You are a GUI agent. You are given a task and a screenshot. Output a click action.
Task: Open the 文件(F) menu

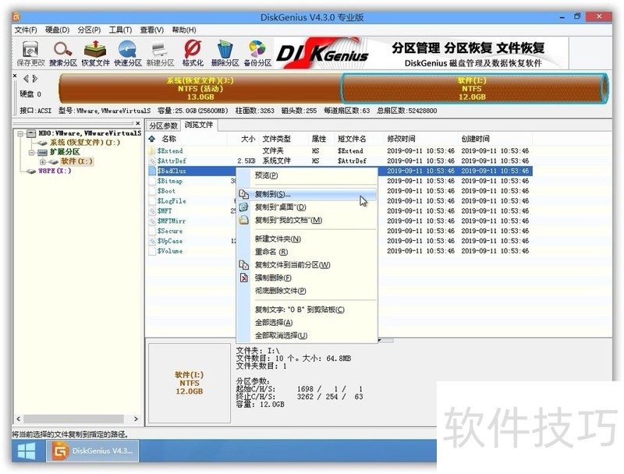point(26,30)
